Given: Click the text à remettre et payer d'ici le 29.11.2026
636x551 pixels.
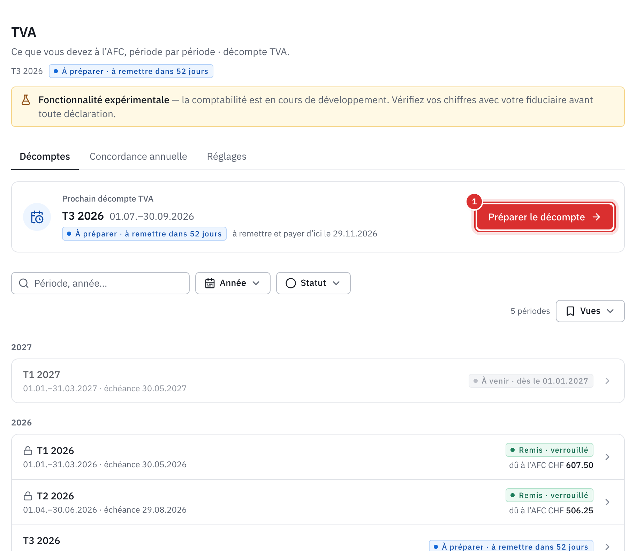Looking at the screenshot, I should [305, 234].
